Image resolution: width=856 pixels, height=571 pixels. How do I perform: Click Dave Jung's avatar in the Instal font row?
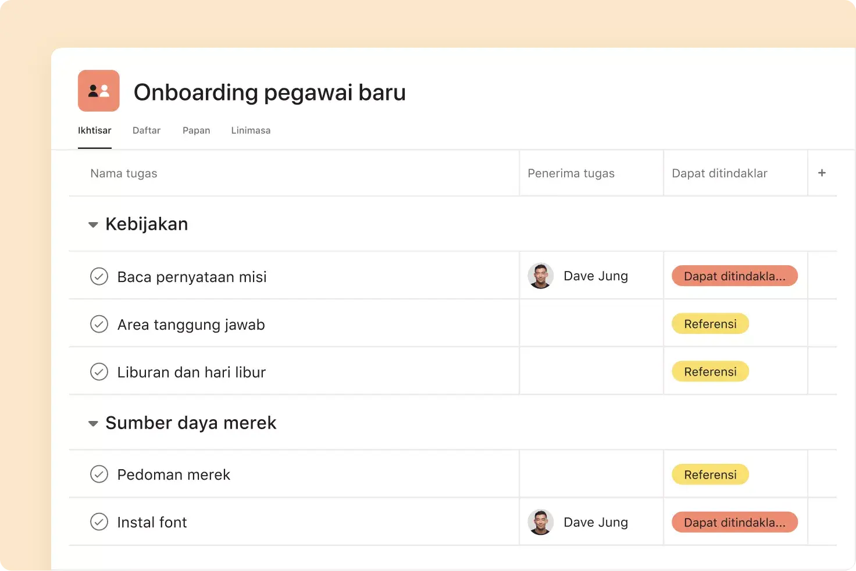point(541,522)
